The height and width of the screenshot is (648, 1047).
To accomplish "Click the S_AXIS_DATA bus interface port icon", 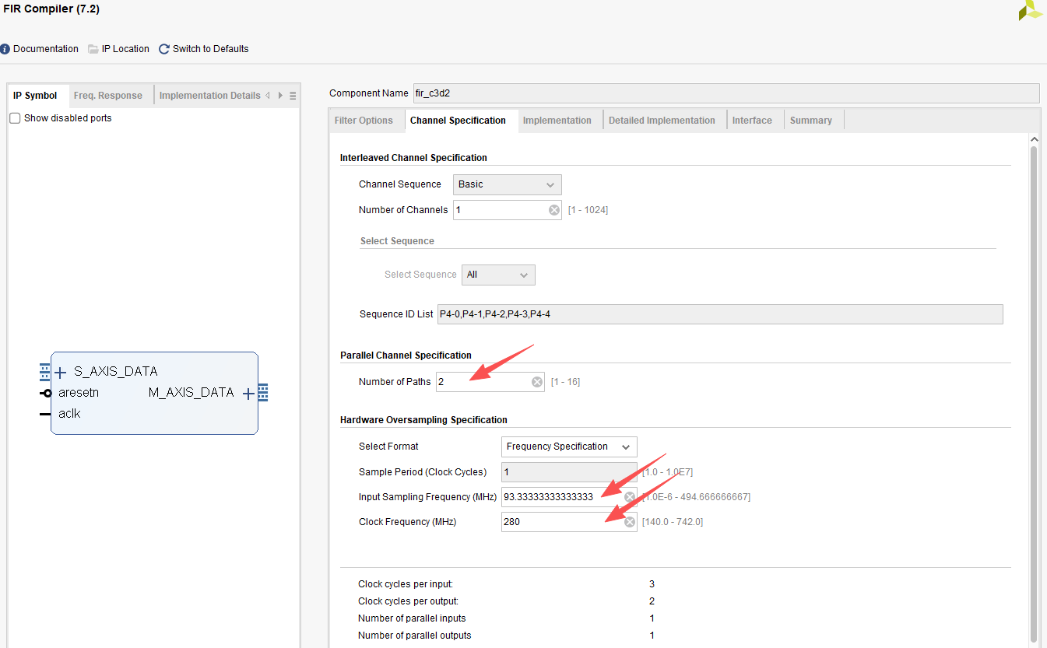I will (44, 372).
